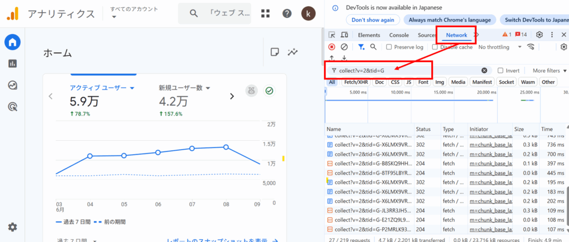Screen dimensions: 569x242
Task: Clear the filter text with X button
Action: click(484, 71)
